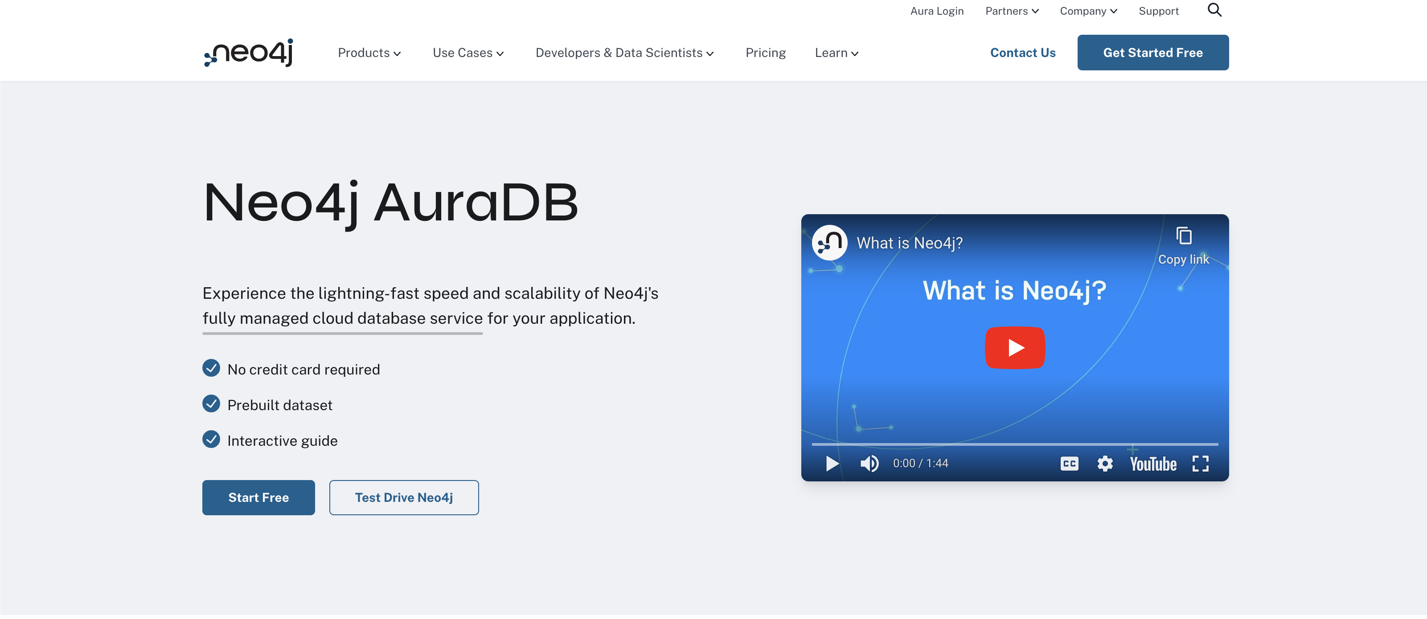This screenshot has height=619, width=1427.
Task: Check the No credit card required item
Action: [x=211, y=368]
